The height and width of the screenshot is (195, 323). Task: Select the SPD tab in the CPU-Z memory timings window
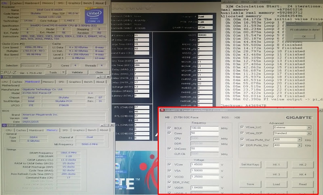point(65,130)
